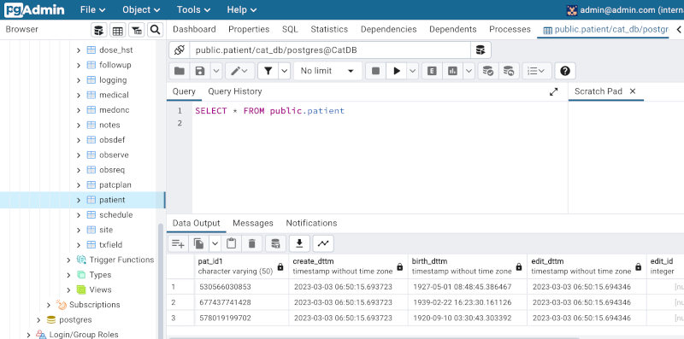Open the Explain options dropdown arrow

pos(469,71)
